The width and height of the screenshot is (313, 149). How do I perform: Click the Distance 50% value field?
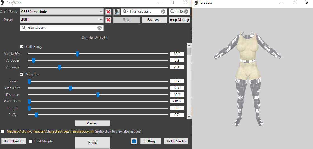pyautogui.click(x=177, y=95)
